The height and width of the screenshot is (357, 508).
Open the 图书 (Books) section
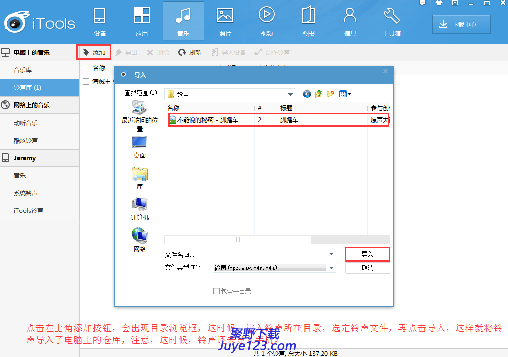[x=309, y=22]
